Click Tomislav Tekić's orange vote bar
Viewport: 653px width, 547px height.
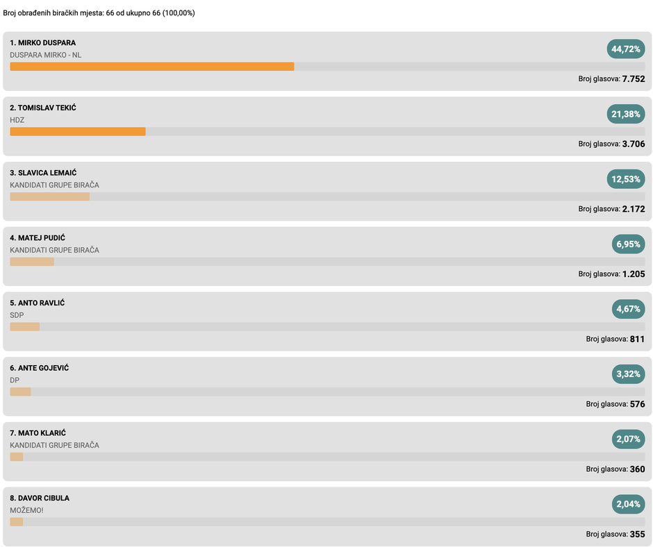pyautogui.click(x=78, y=132)
